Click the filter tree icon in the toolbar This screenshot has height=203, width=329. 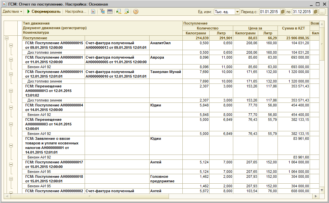coord(102,12)
